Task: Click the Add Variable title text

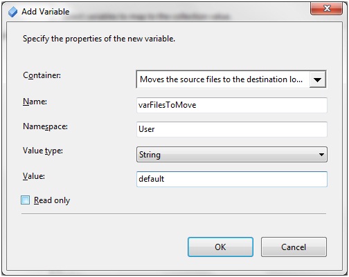Action: coord(46,12)
